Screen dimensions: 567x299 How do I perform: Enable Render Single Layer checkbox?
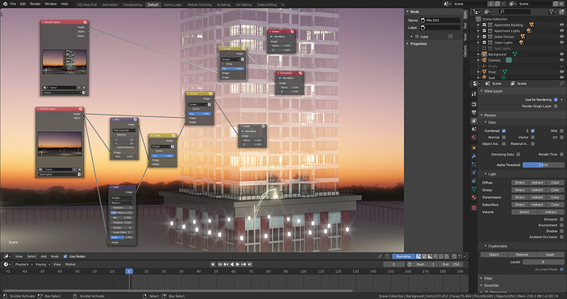pos(555,106)
